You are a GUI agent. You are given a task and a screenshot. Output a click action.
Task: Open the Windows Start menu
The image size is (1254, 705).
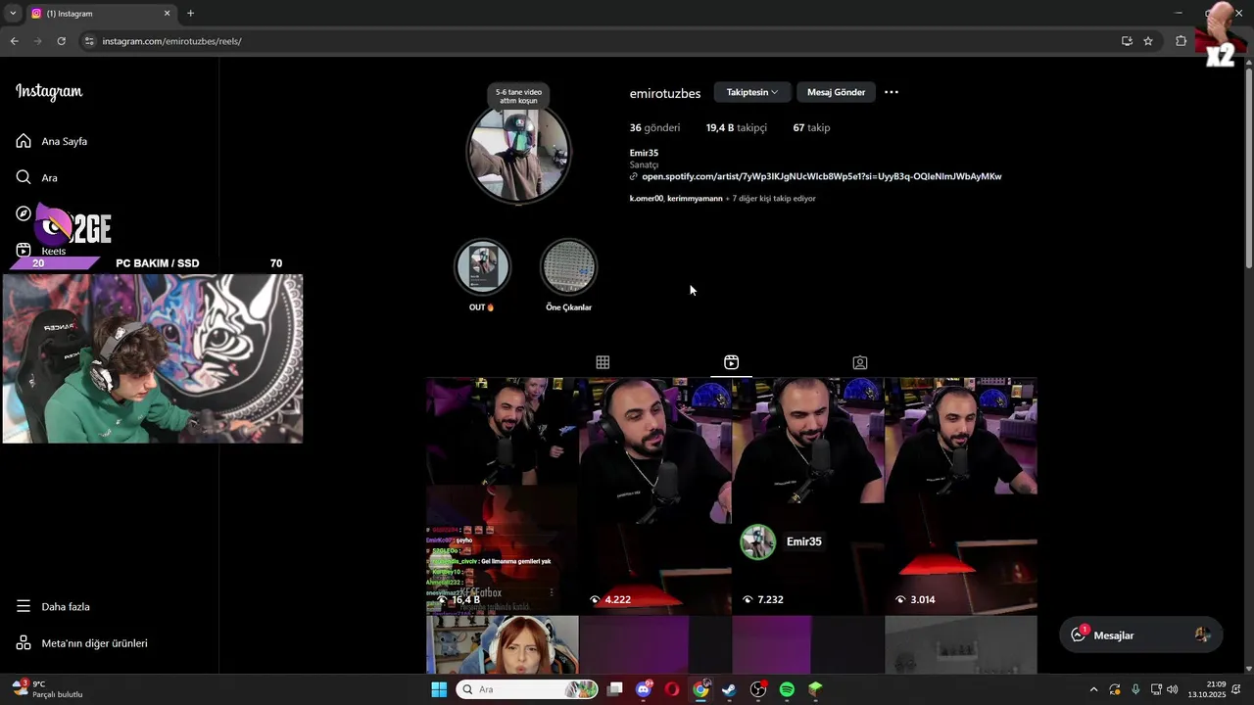click(x=439, y=689)
